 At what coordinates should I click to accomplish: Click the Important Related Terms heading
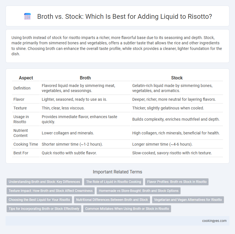point(117,172)
